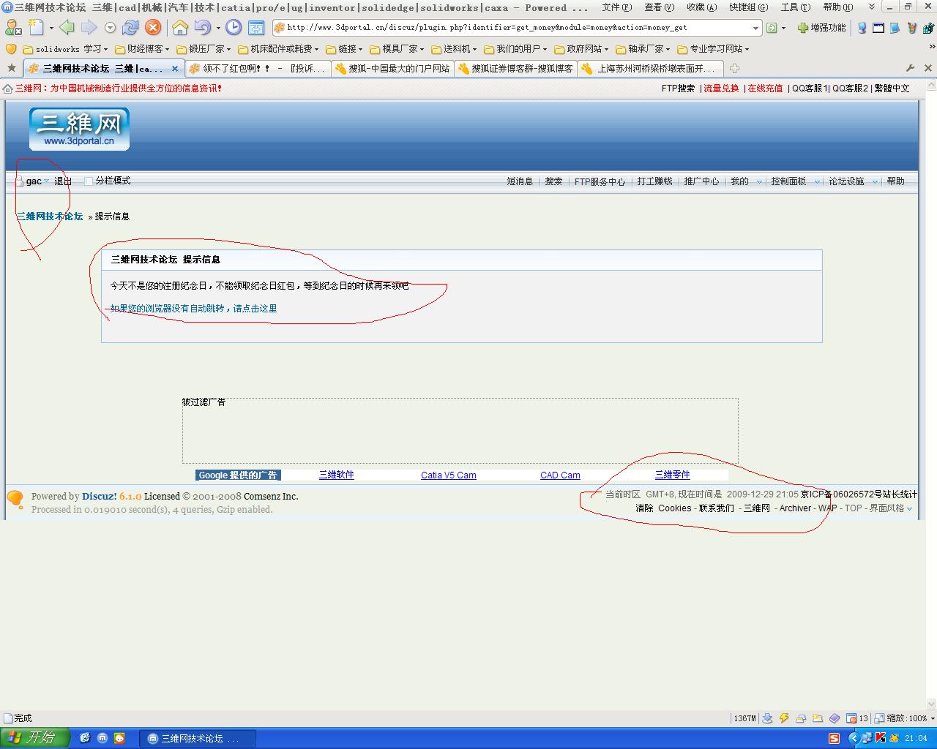Open the 财经博客 bookmark folder

click(141, 49)
